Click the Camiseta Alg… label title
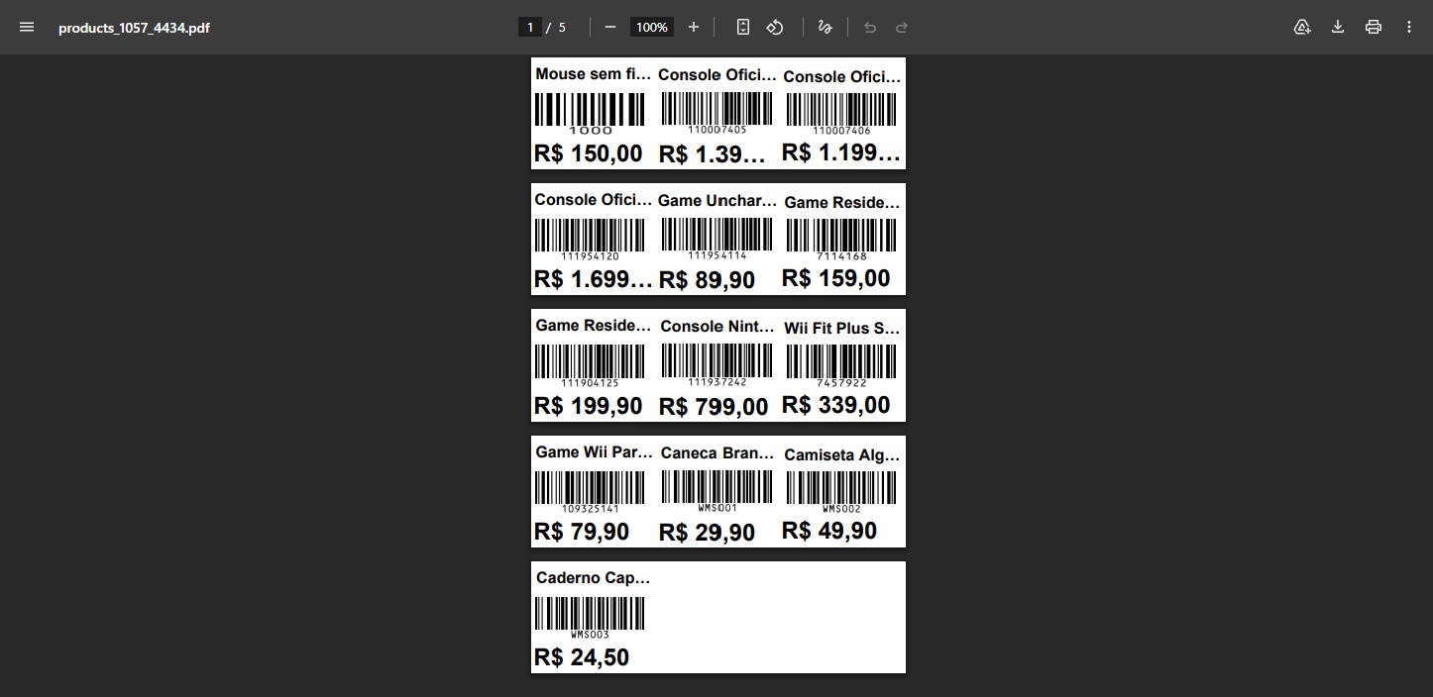The width and height of the screenshot is (1433, 697). click(841, 455)
